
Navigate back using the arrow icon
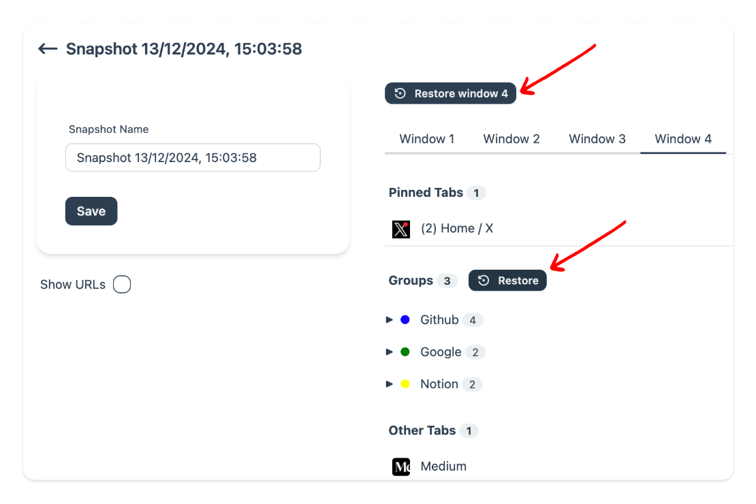pyautogui.click(x=46, y=48)
